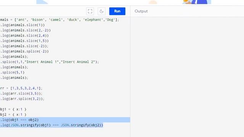Click the fullscreen editor icon
244x137 pixels.
90,11
